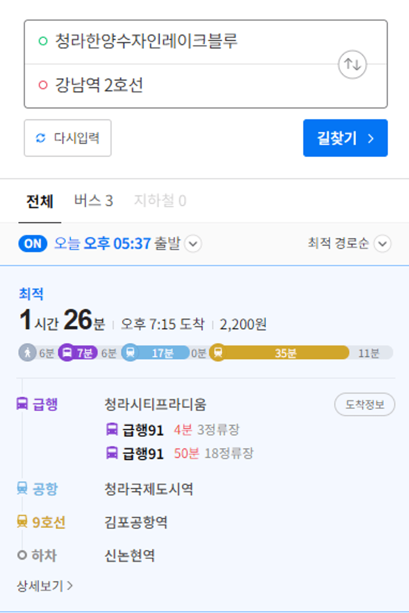Click the 2,200원 fare text
This screenshot has width=409, height=613.
click(x=243, y=325)
